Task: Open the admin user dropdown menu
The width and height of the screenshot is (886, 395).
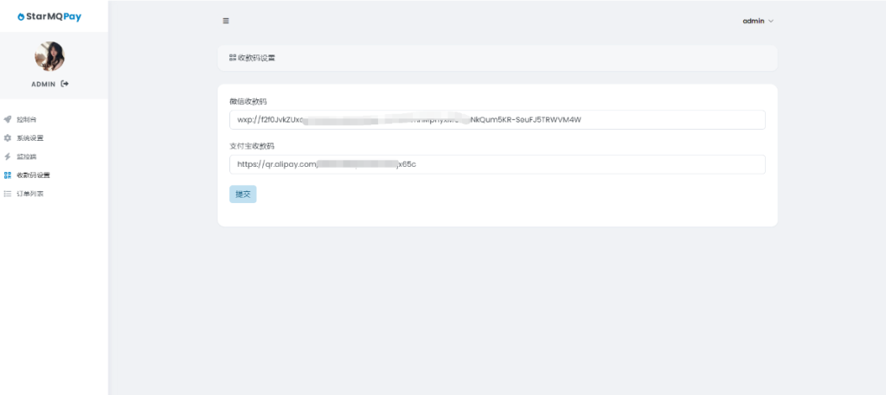Action: (754, 21)
